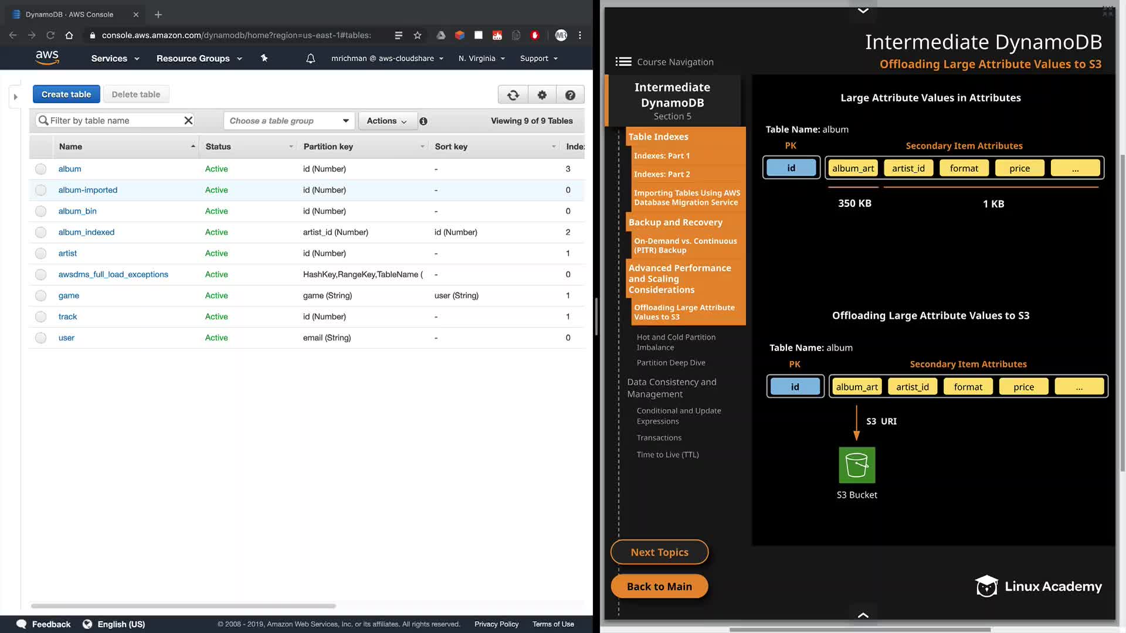Open the awsdms_full_load_exceptions table link
The width and height of the screenshot is (1126, 633).
(x=113, y=274)
